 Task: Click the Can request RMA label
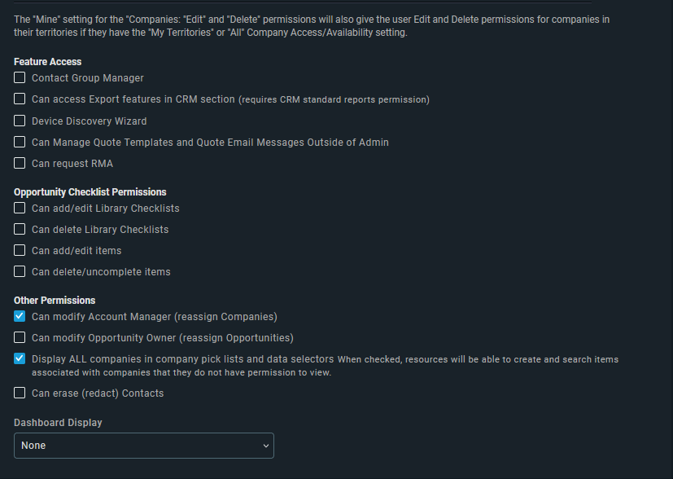[x=72, y=164]
